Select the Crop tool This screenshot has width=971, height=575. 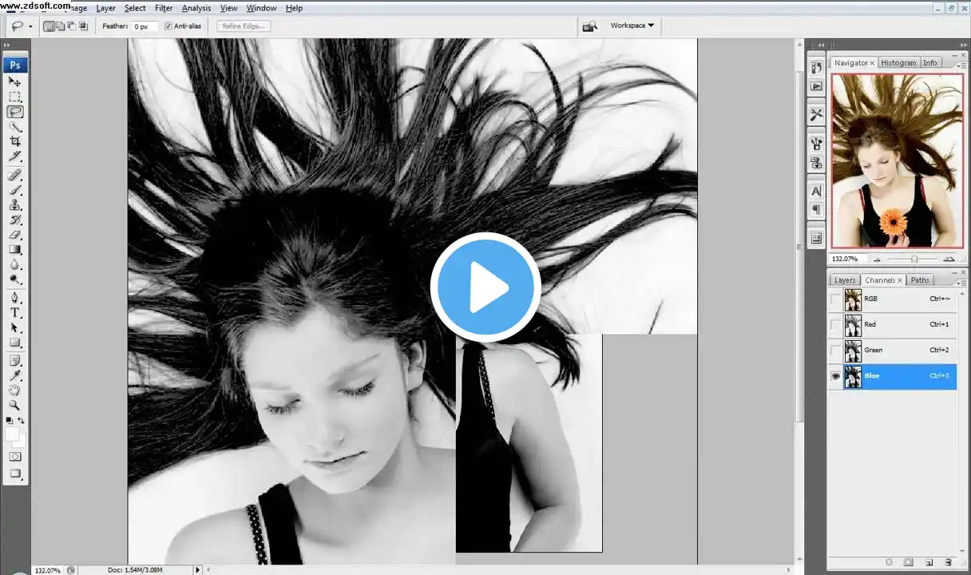click(x=15, y=141)
